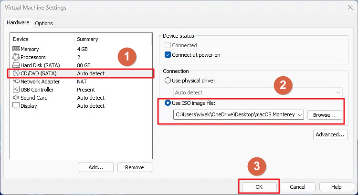Select the Use physical drive option

point(168,80)
